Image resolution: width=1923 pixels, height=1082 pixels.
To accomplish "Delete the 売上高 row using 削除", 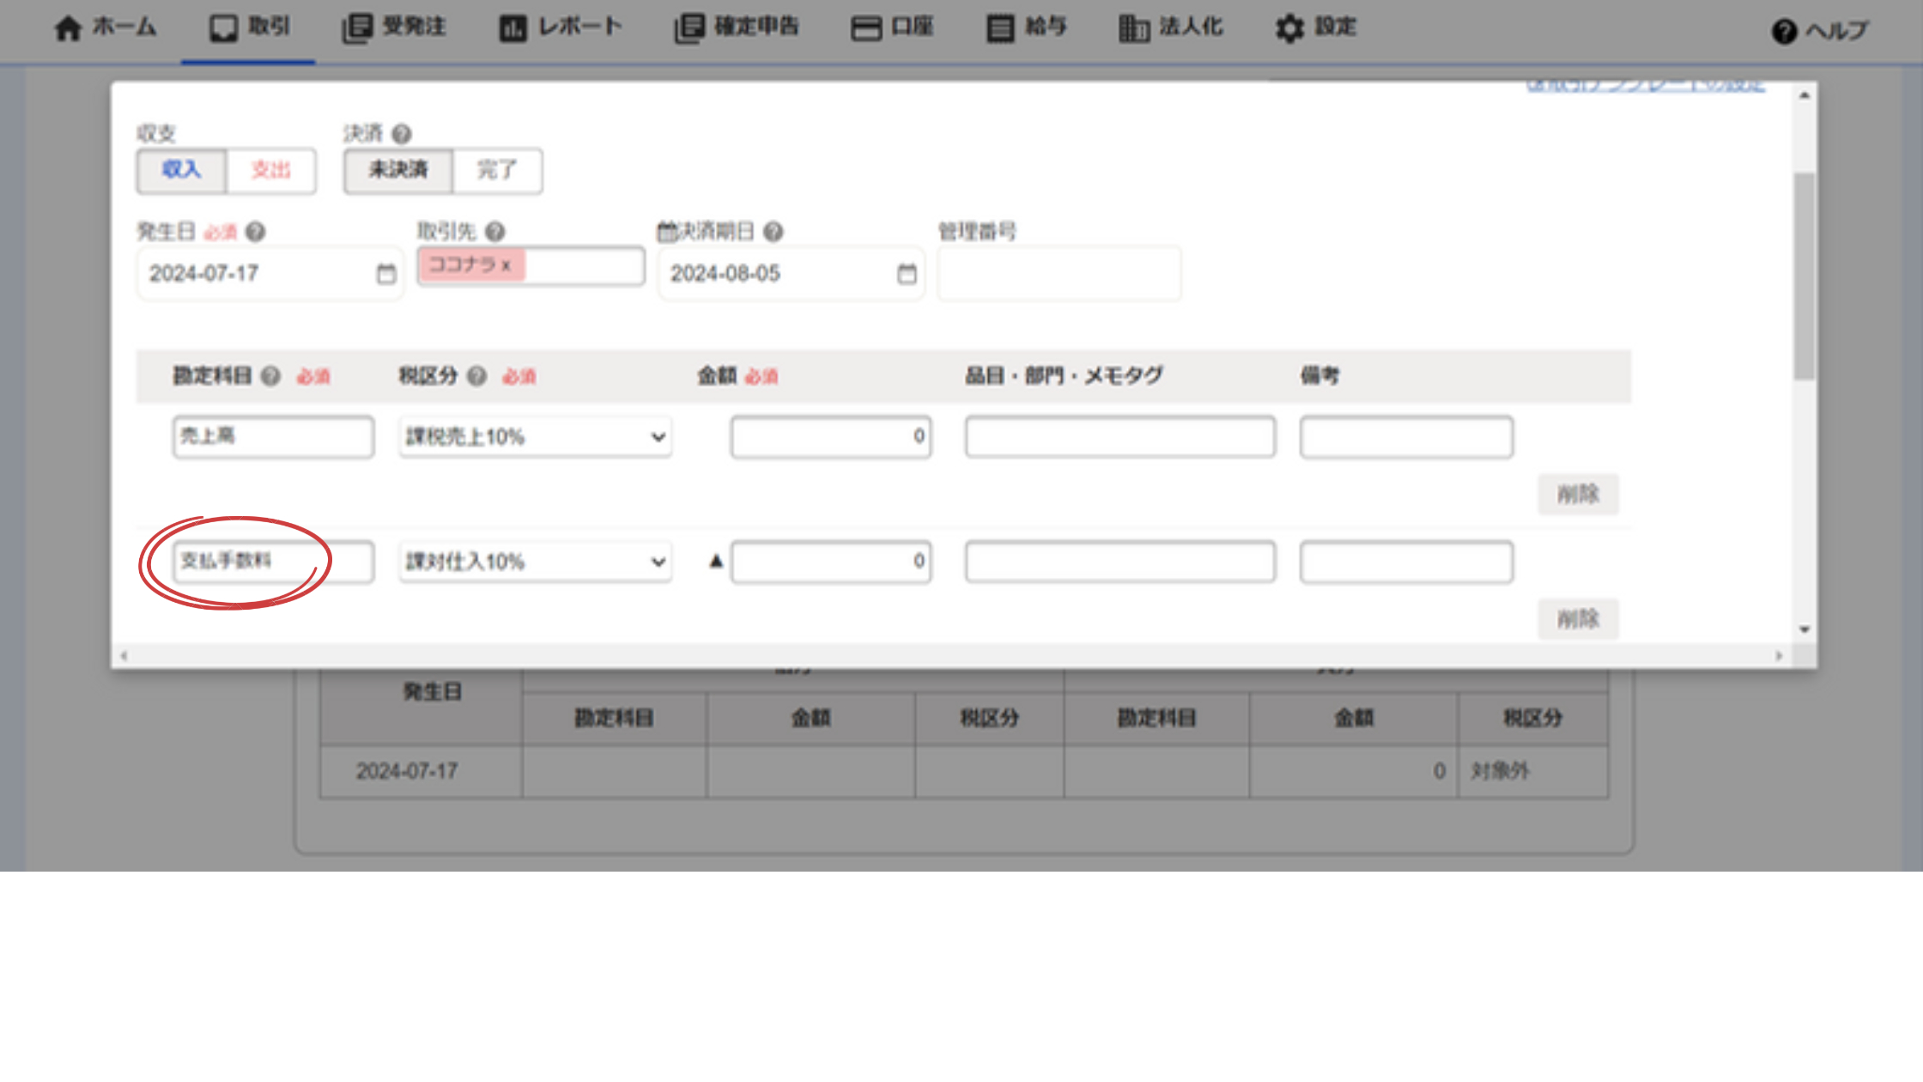I will tap(1577, 494).
